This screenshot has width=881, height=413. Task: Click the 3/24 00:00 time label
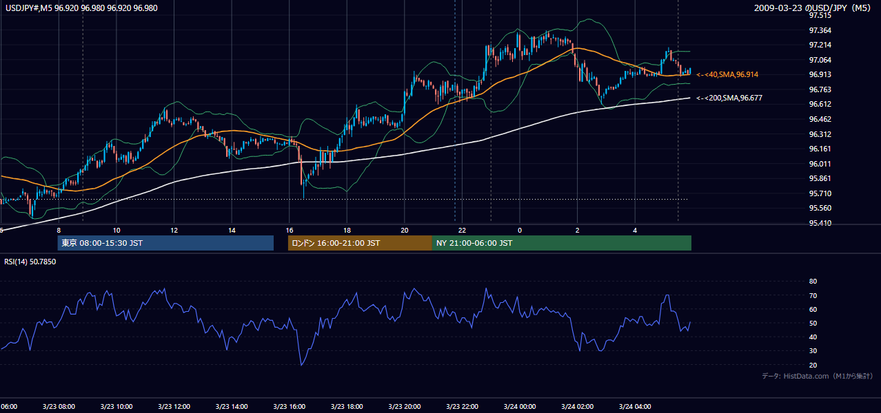(x=520, y=406)
